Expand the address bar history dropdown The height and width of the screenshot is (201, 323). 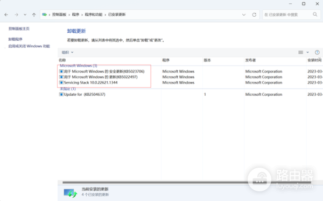pyautogui.click(x=244, y=15)
